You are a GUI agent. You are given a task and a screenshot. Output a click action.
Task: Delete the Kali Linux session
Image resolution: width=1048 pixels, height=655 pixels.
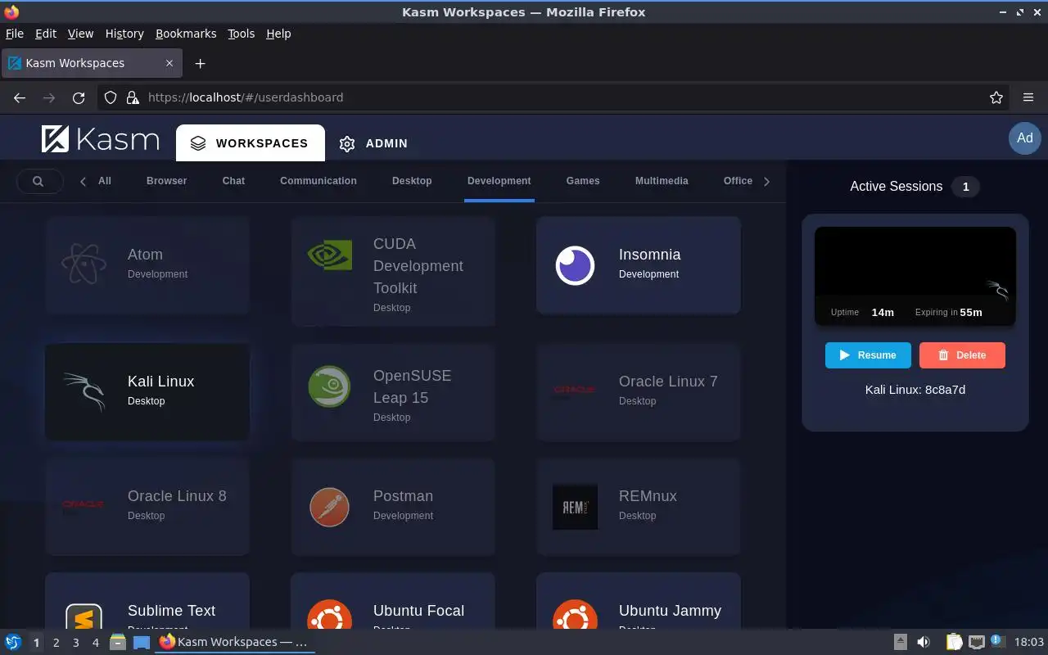tap(962, 355)
